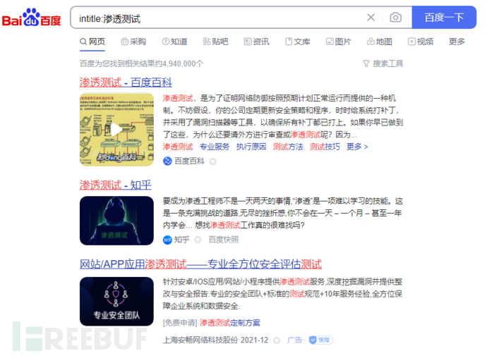Open 搜索工具 filter options

383,63
